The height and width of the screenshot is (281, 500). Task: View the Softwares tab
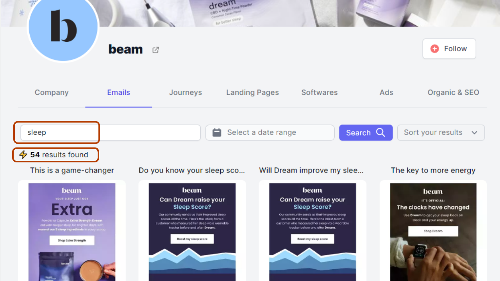[x=320, y=92]
